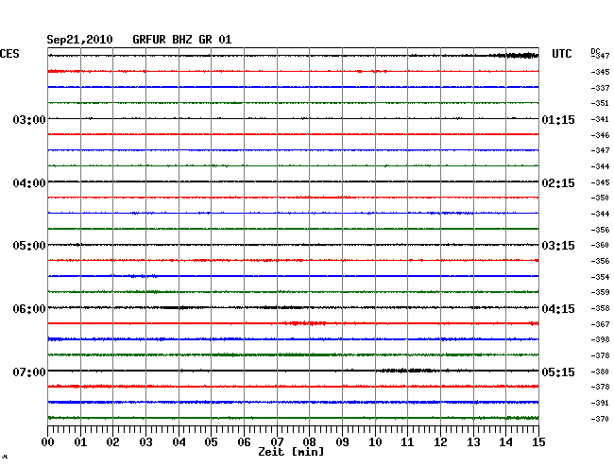Click minute tick label 08 on x-axis
The height and width of the screenshot is (467, 614).
(x=309, y=441)
